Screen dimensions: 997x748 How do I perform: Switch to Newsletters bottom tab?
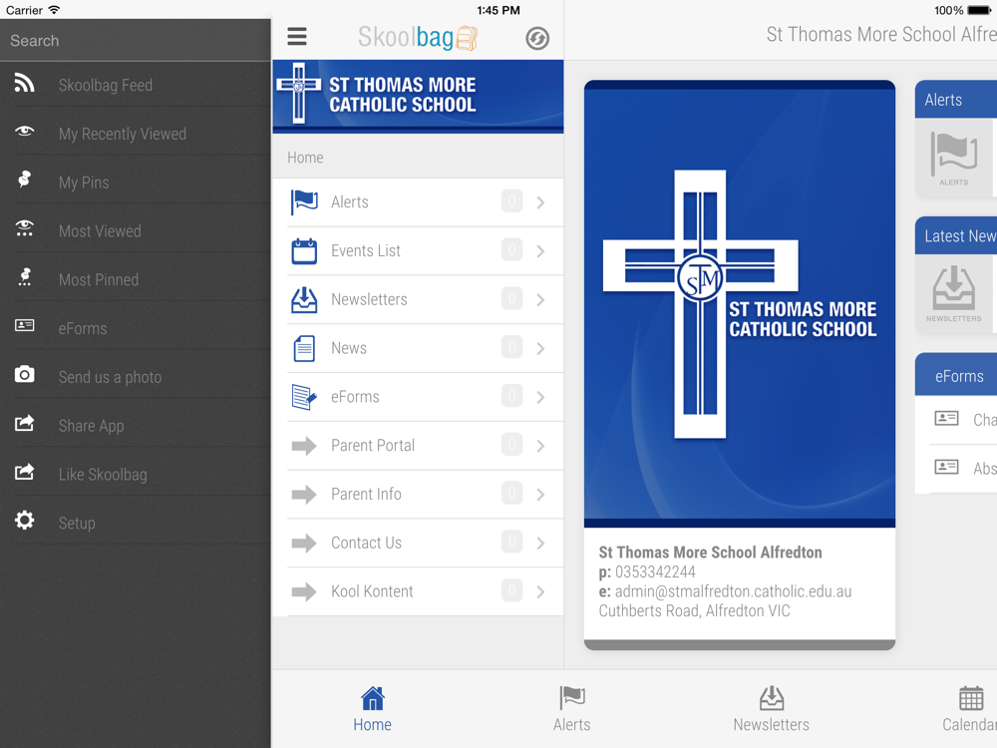point(772,708)
